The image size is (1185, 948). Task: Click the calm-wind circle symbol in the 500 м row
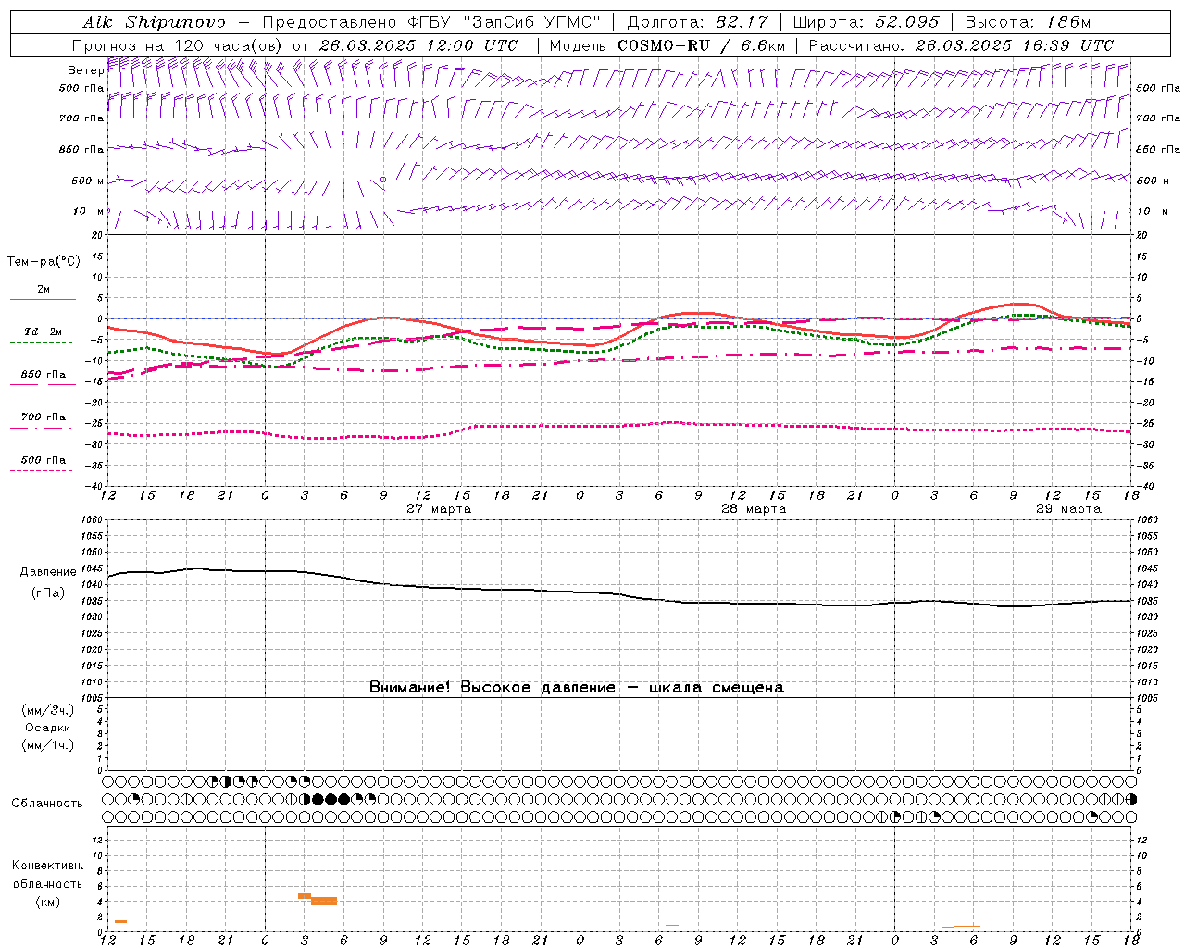383,180
